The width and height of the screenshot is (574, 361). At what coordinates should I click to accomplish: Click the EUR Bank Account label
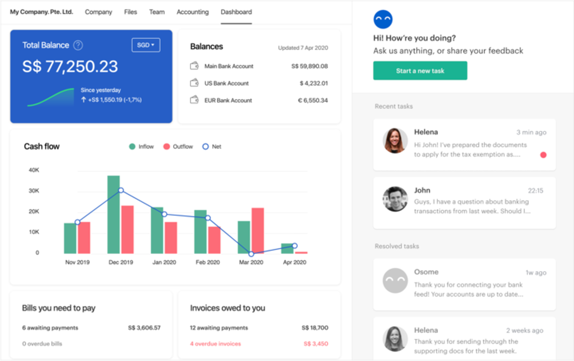228,100
